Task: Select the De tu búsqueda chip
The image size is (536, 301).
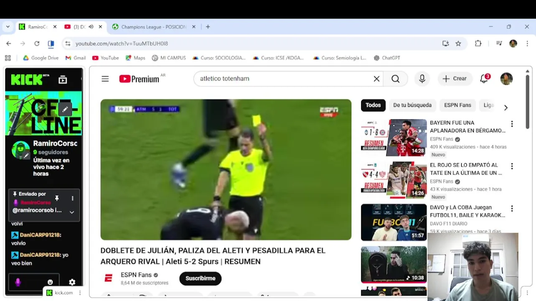Action: pyautogui.click(x=412, y=105)
